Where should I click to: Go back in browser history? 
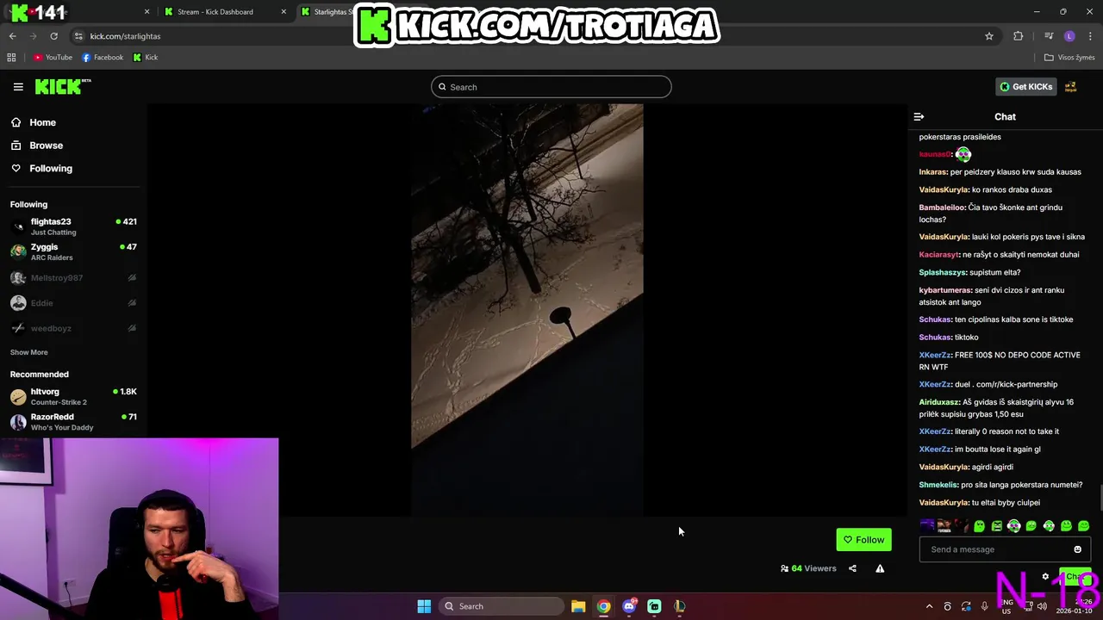[x=13, y=36]
